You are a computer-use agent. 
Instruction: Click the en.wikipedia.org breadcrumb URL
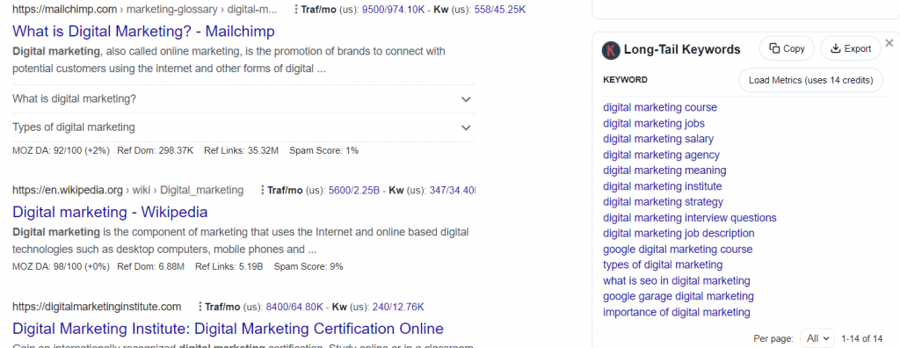point(128,190)
